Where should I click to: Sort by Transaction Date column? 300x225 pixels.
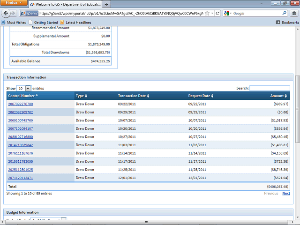pos(135,96)
